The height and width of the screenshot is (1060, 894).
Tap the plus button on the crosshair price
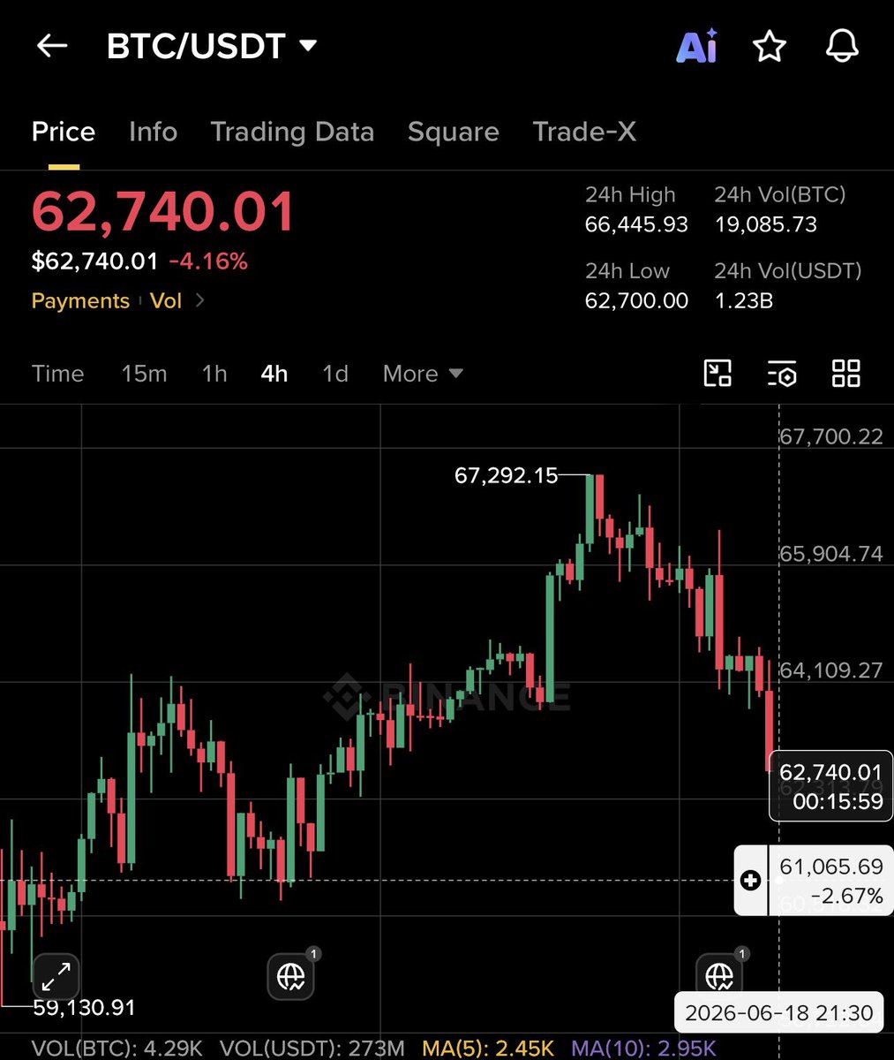pyautogui.click(x=751, y=880)
